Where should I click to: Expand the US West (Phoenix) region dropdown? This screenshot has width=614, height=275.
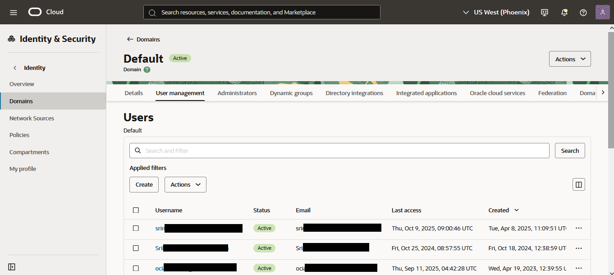coord(496,12)
